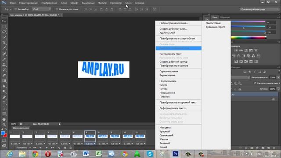
Task: Open the Слой auto-select dropdown
Action: click(x=42, y=9)
